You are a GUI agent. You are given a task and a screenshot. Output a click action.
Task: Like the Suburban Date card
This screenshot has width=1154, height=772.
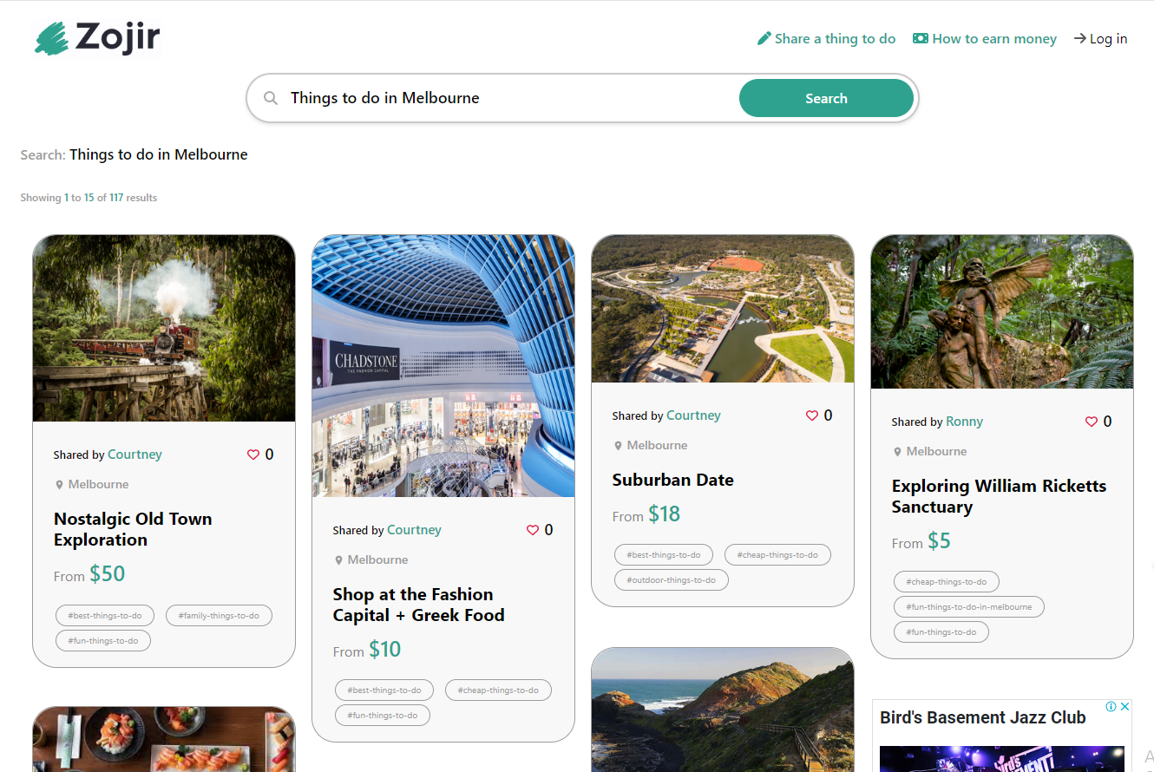812,415
